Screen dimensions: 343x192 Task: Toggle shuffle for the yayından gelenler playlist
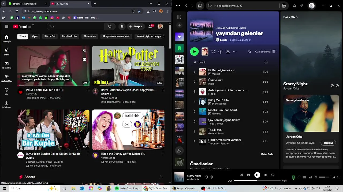pos(213,51)
